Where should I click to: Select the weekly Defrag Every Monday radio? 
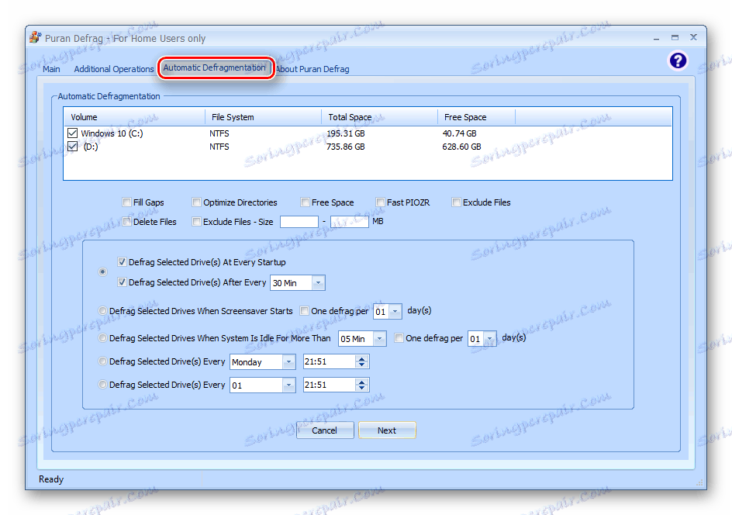[x=102, y=361]
